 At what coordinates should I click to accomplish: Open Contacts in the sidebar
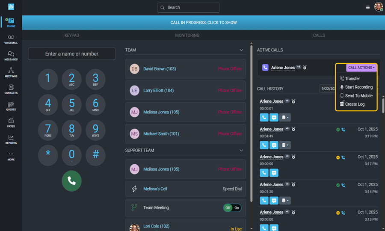[x=11, y=89]
